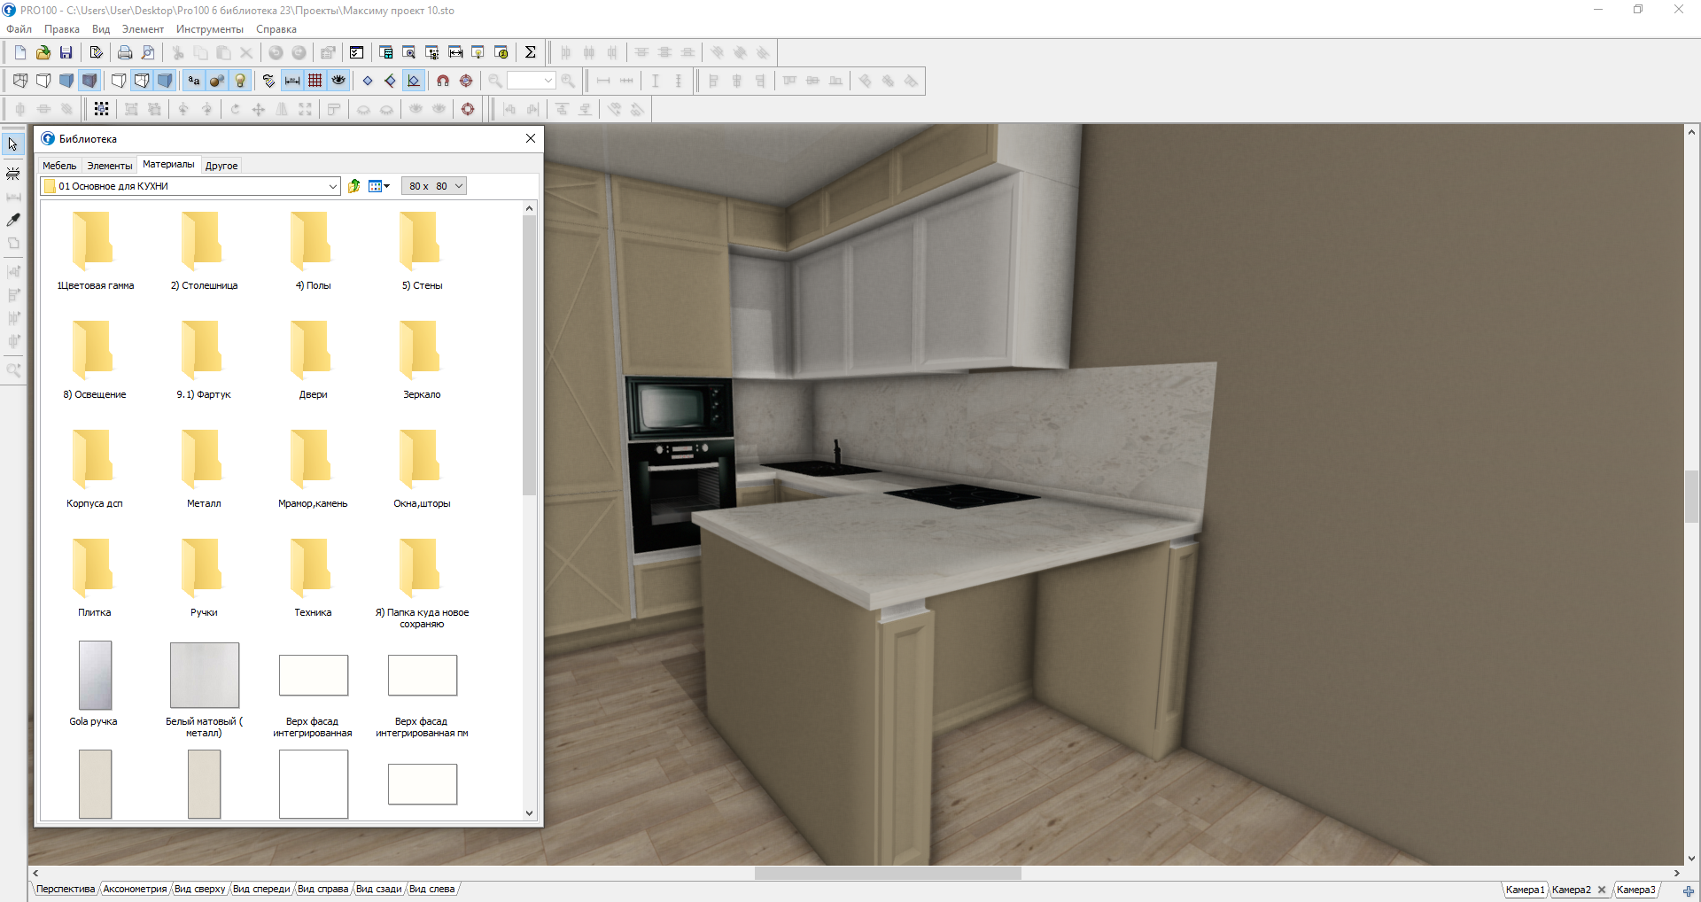The image size is (1701, 902).
Task: Click the open file folder icon
Action: (x=43, y=52)
